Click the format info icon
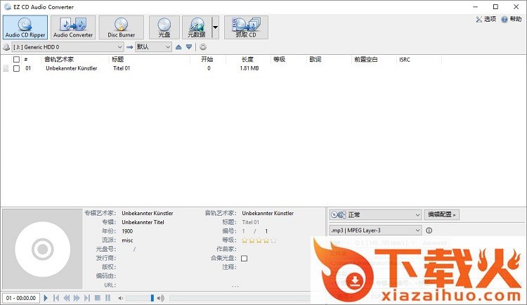This screenshot has width=527, height=305. tap(429, 231)
